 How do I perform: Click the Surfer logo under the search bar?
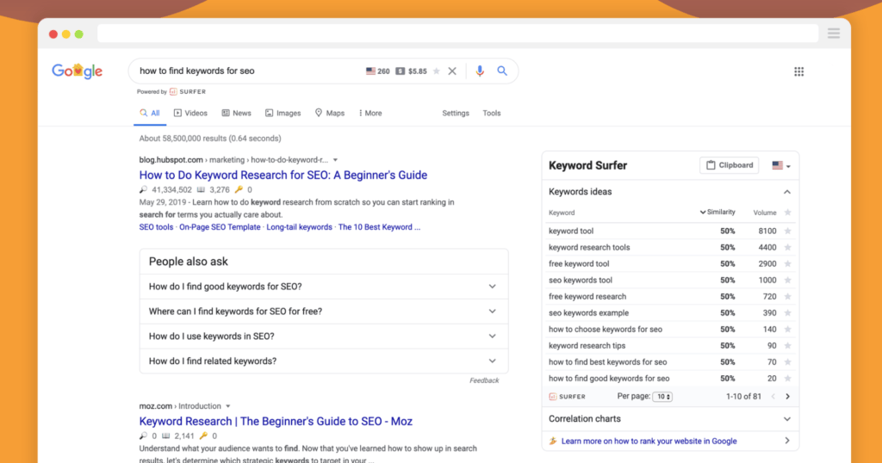(x=188, y=91)
